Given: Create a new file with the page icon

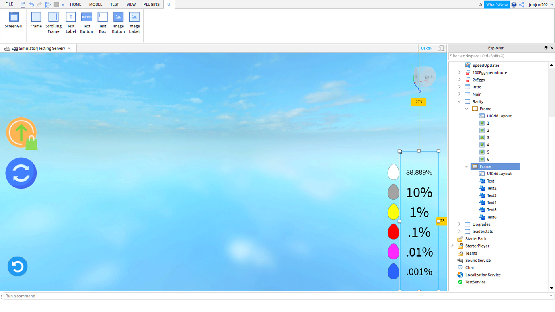Looking at the screenshot, I should coord(23,4).
